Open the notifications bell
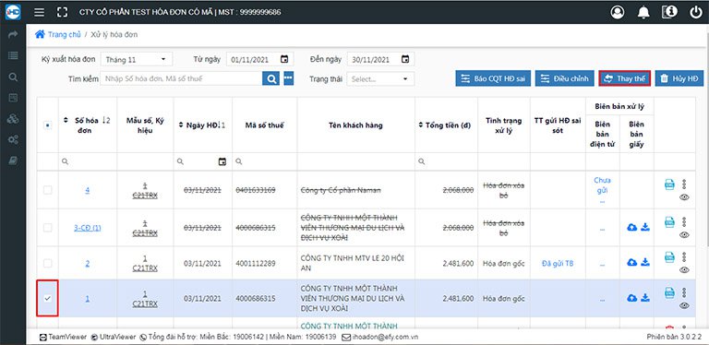The height and width of the screenshot is (345, 709). (x=643, y=13)
